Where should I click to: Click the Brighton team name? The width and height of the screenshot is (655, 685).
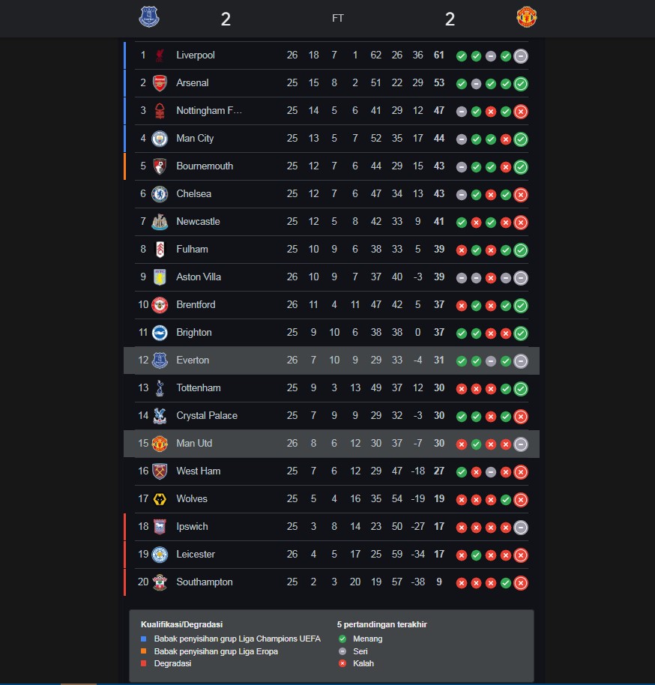[194, 333]
